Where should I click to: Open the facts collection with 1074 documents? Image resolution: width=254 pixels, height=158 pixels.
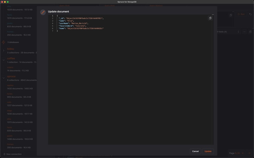click(x=10, y=15)
